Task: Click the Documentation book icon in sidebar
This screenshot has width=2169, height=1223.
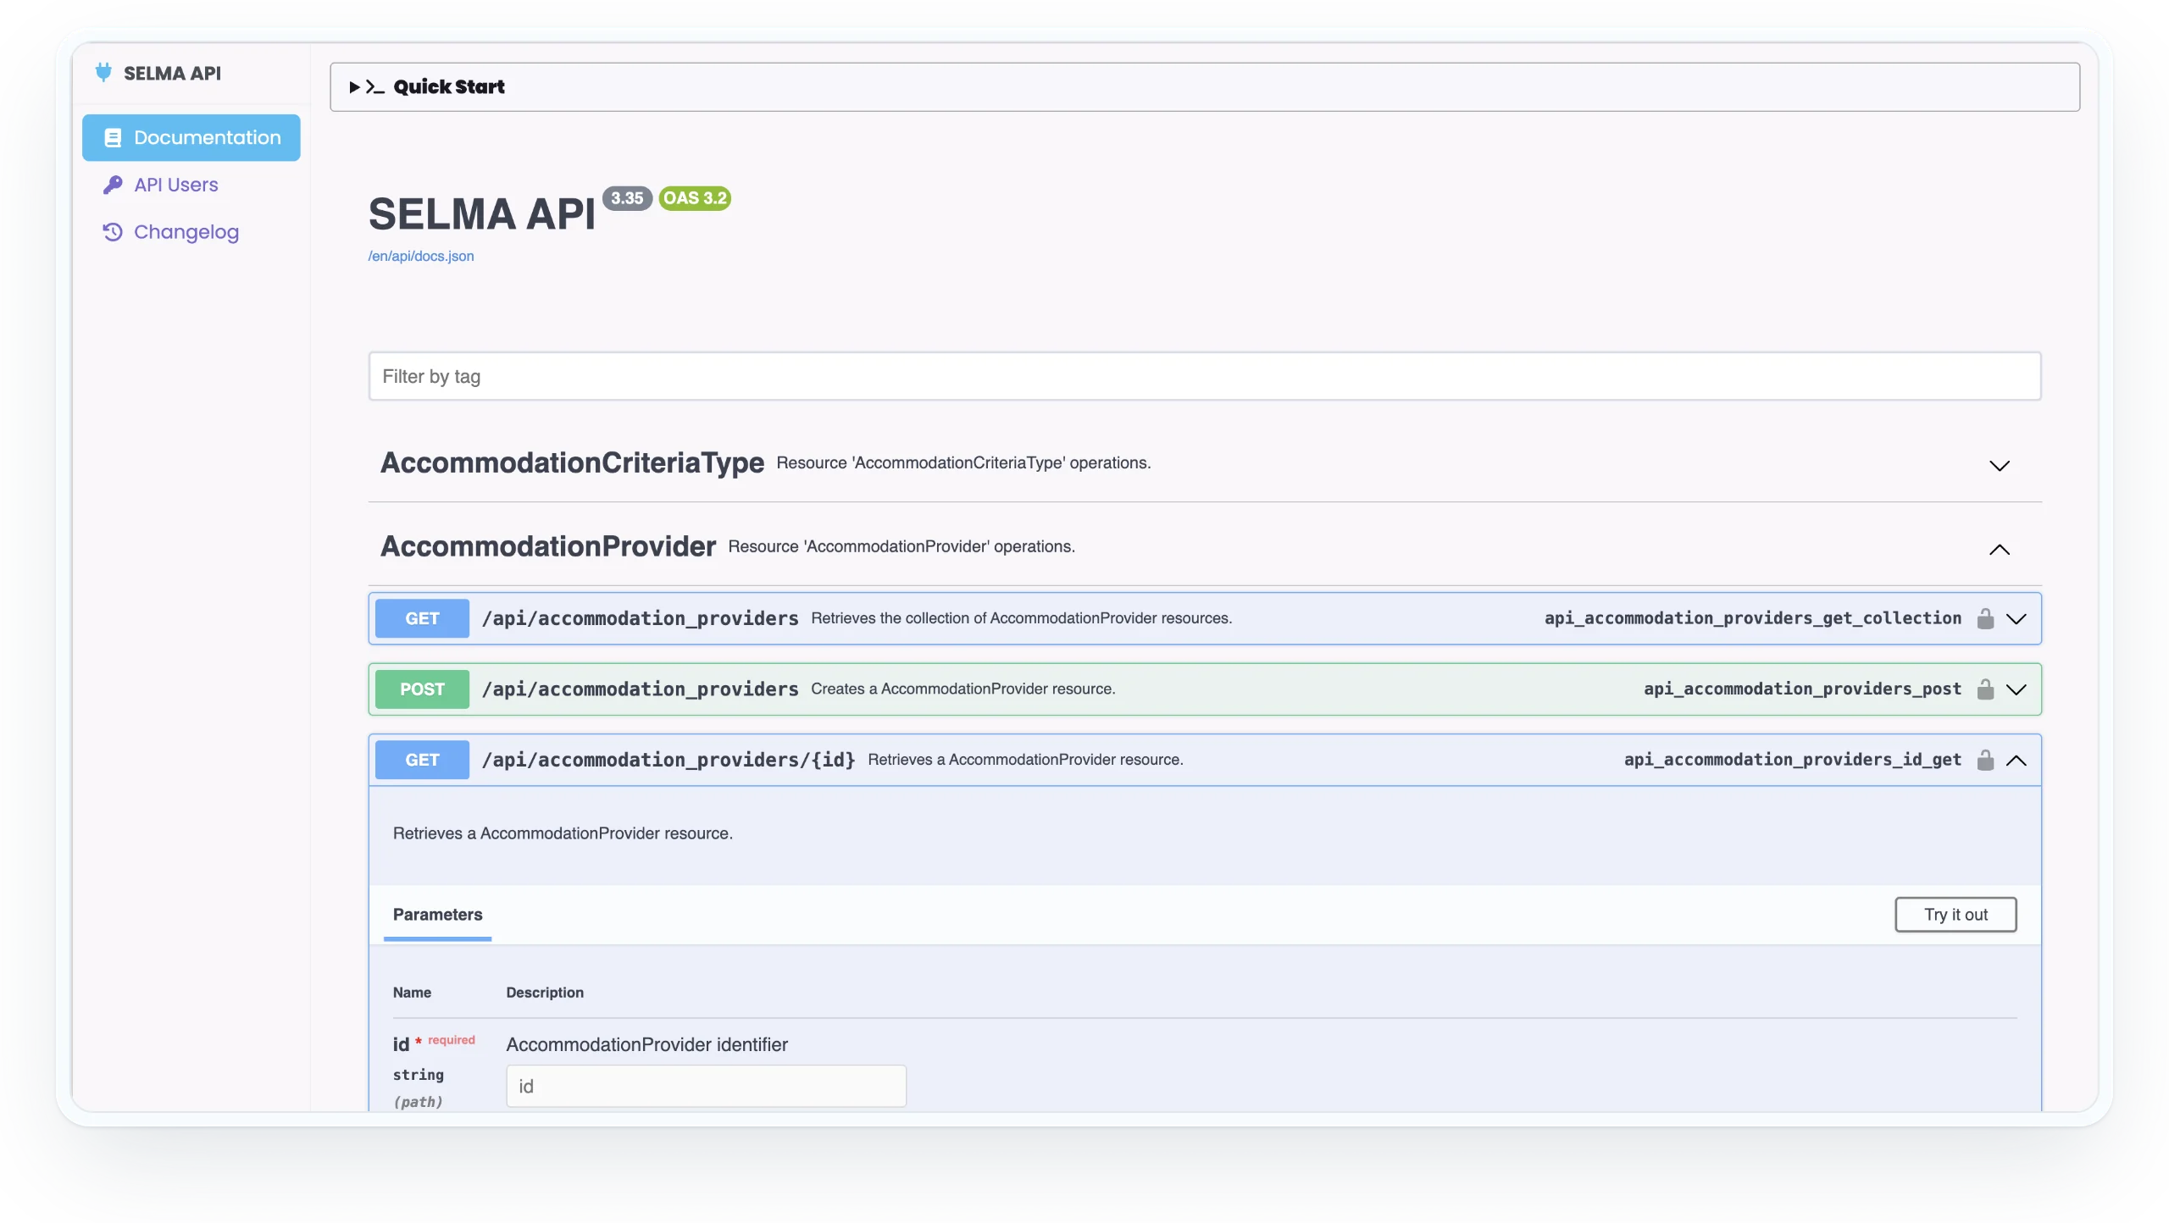Action: pyautogui.click(x=113, y=137)
